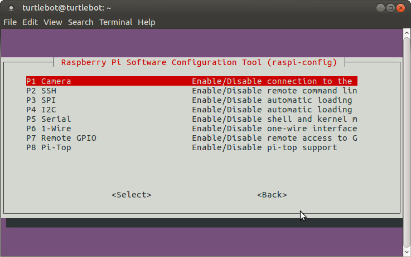
Task: Open the Help menu
Action: point(147,22)
